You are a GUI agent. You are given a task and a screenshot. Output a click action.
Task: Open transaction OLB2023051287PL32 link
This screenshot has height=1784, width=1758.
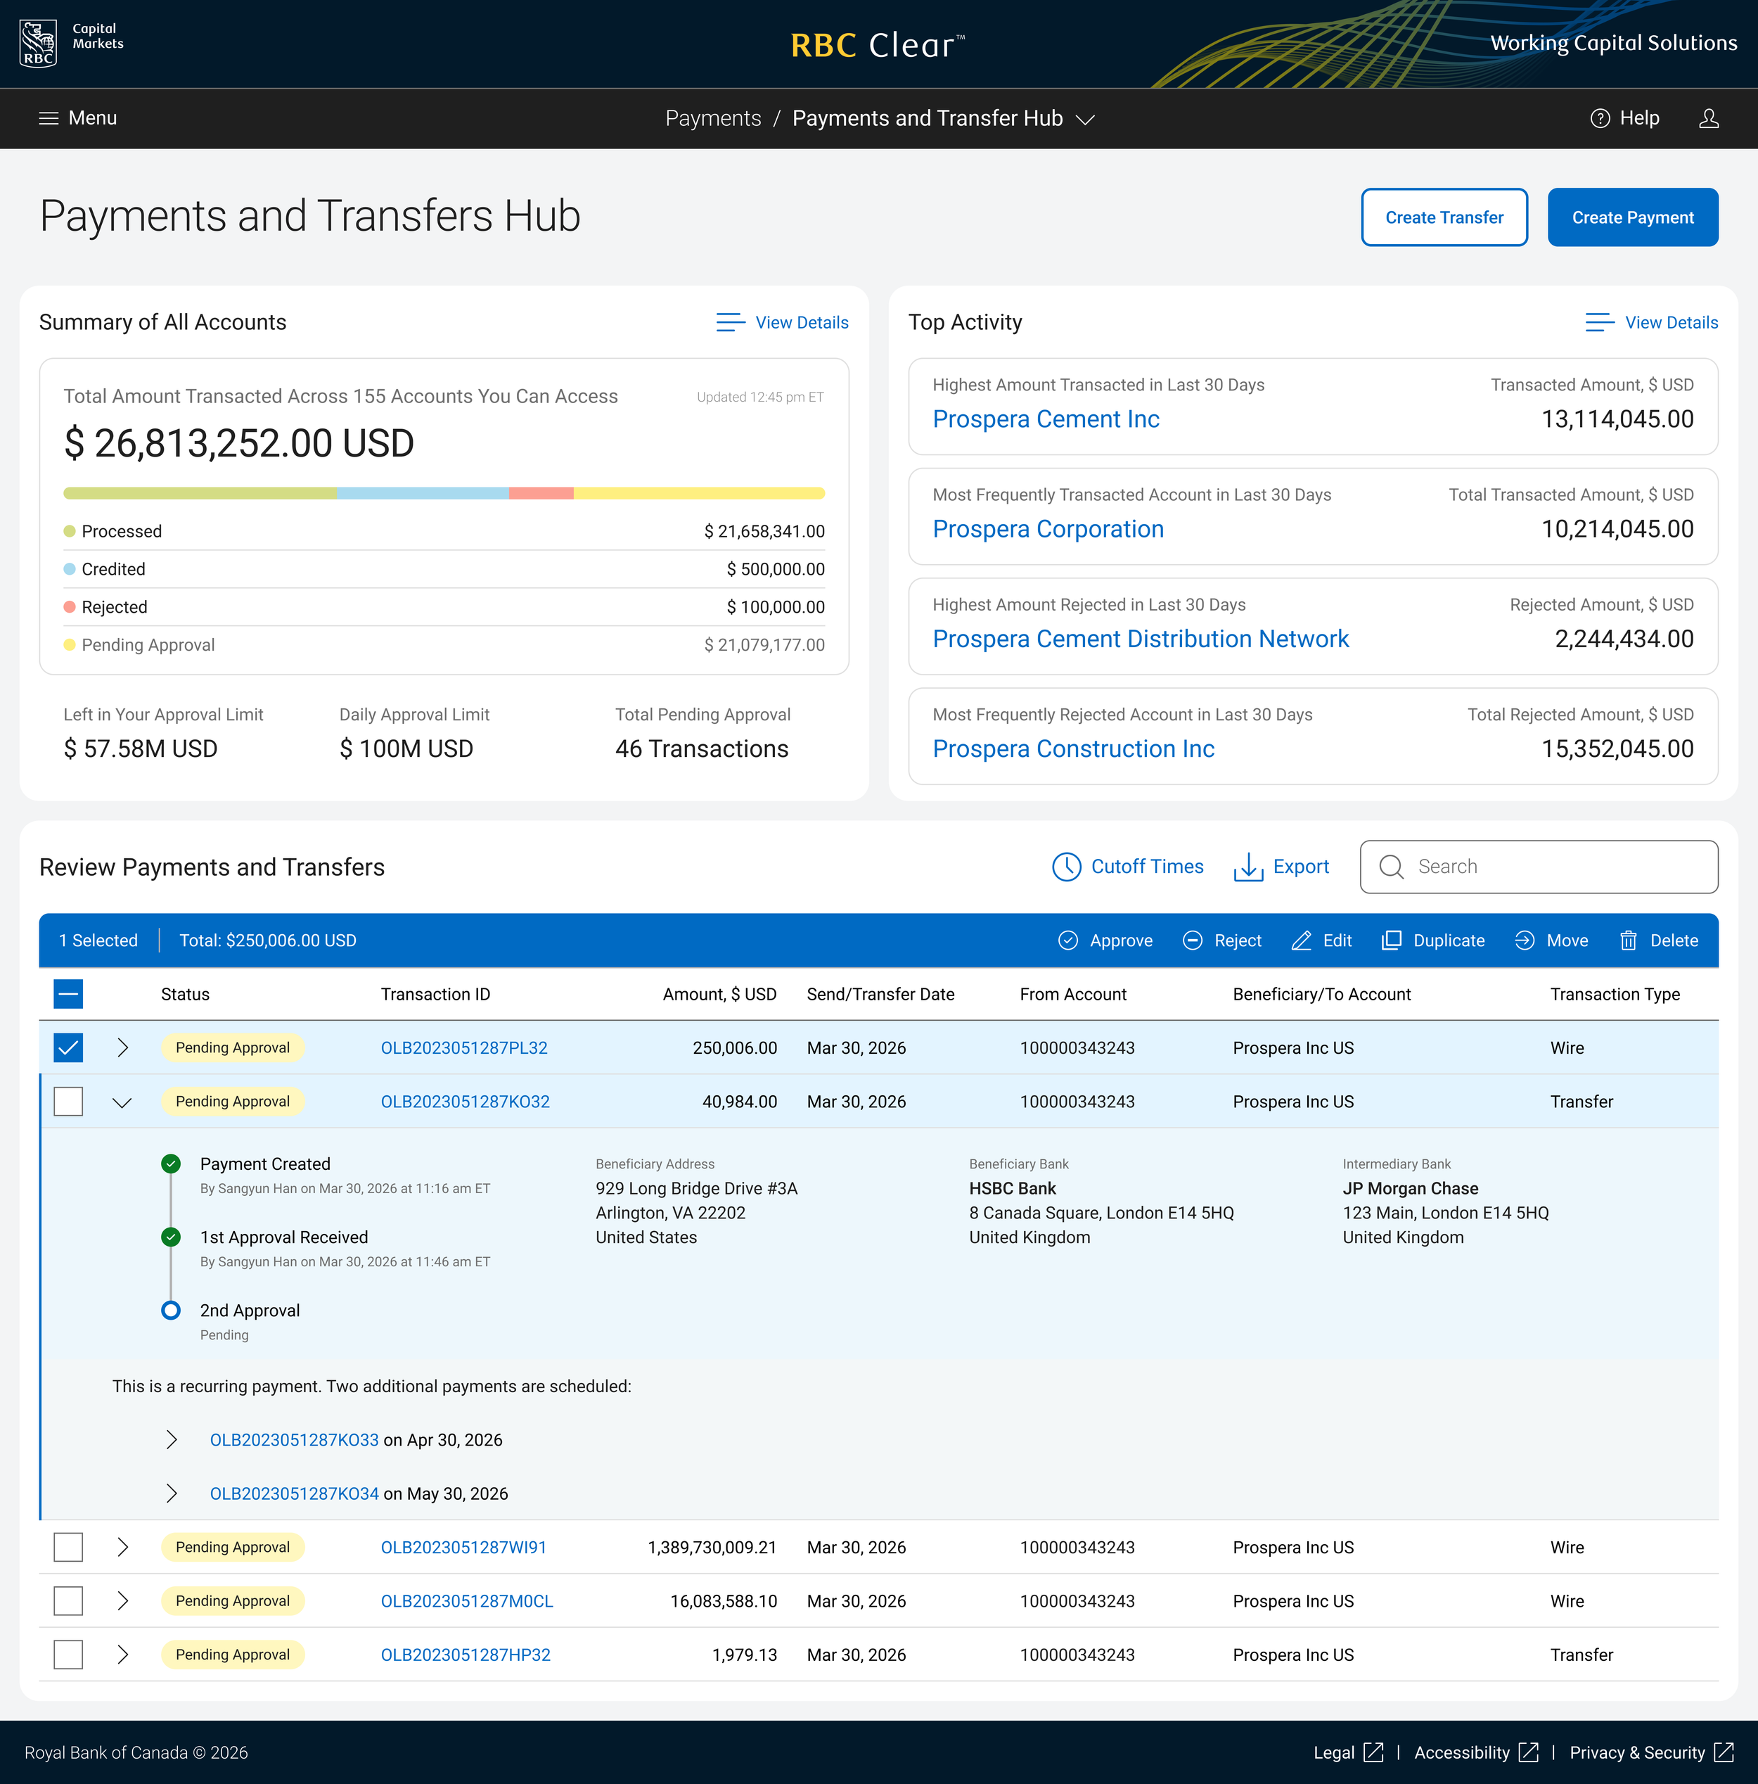463,1047
